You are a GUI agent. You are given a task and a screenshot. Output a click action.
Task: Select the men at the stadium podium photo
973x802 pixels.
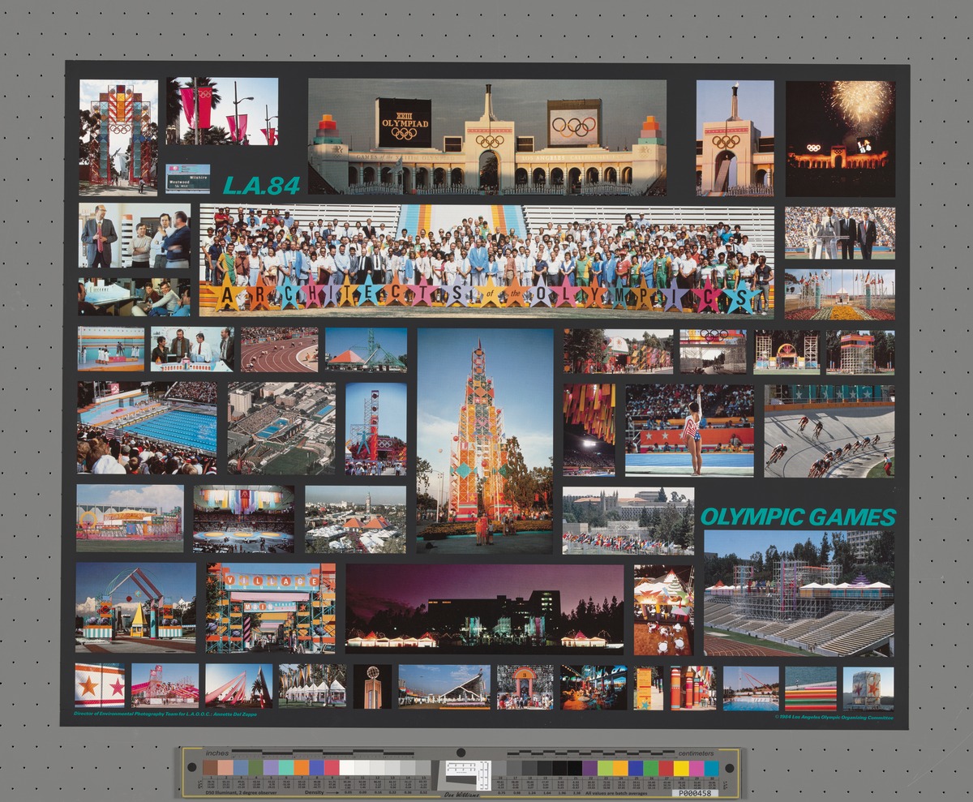tap(839, 233)
